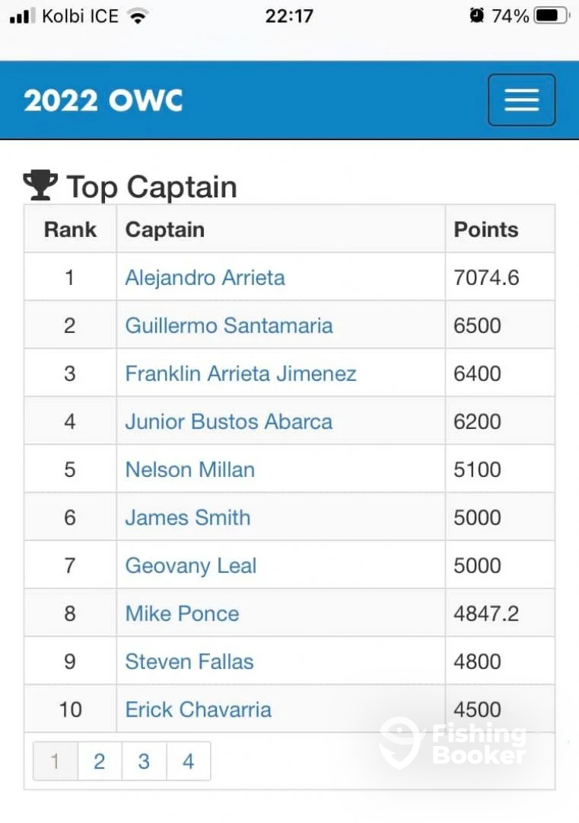The height and width of the screenshot is (823, 579).
Task: View Mike Ponce captain details
Action: point(183,613)
